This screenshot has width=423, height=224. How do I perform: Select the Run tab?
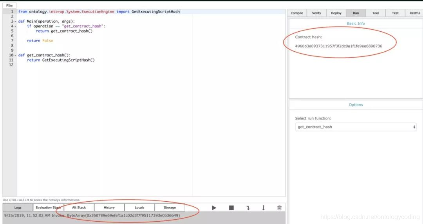click(x=356, y=13)
